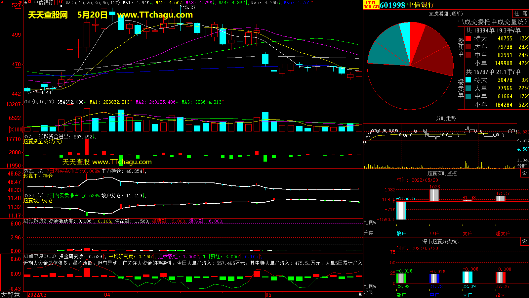Click the white star favorite icon

pyautogui.click(x=26, y=3)
